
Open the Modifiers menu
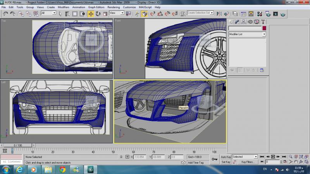[x=63, y=7]
